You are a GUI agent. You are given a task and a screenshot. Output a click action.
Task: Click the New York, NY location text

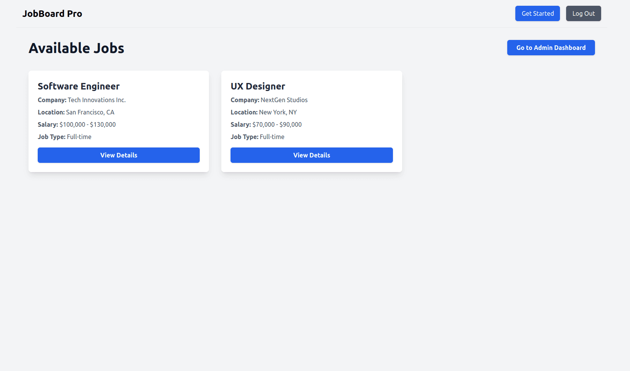click(278, 112)
